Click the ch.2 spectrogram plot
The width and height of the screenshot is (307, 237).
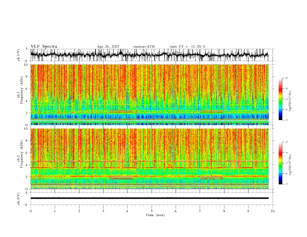(149, 159)
